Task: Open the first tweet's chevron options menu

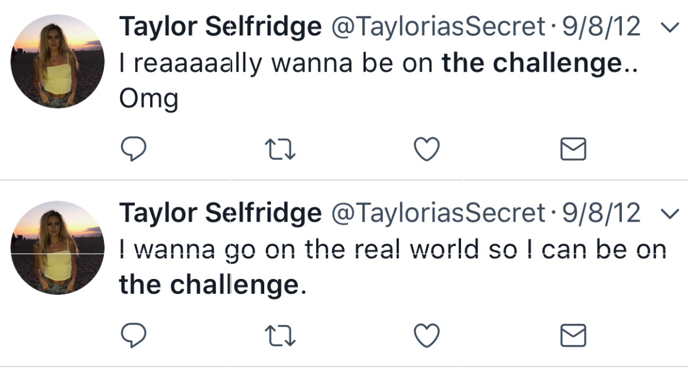Action: pos(670,28)
